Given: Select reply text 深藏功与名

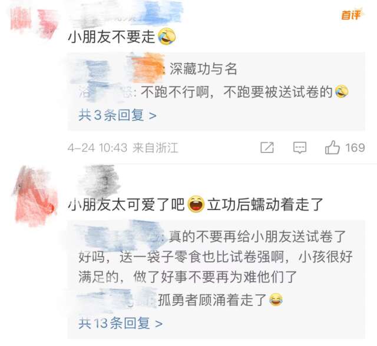Looking at the screenshot, I should coord(203,69).
